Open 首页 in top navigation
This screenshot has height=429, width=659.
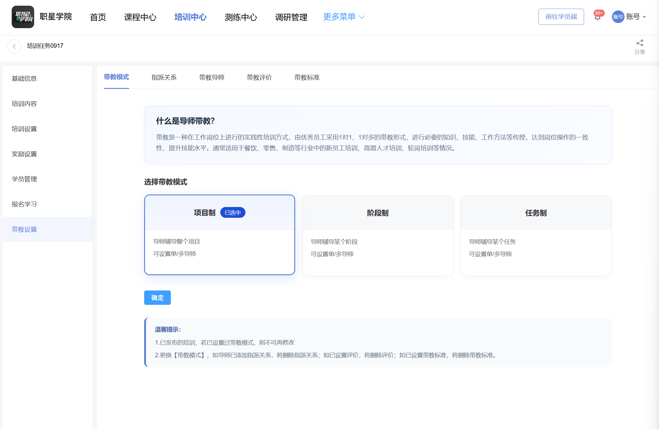tap(98, 17)
